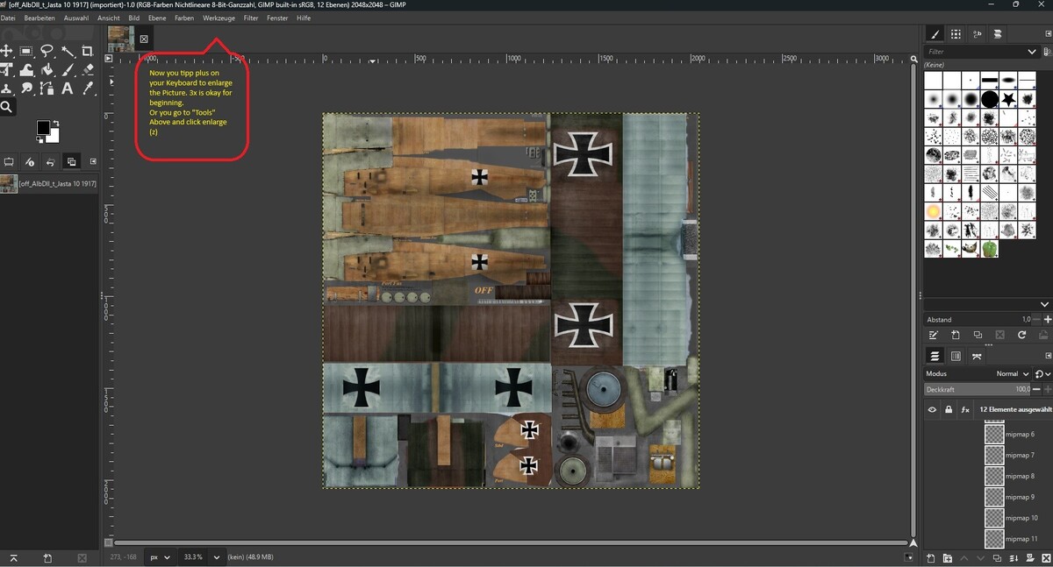Select the Rectangle Select tool
Viewport: 1053px width, 567px height.
coord(26,51)
